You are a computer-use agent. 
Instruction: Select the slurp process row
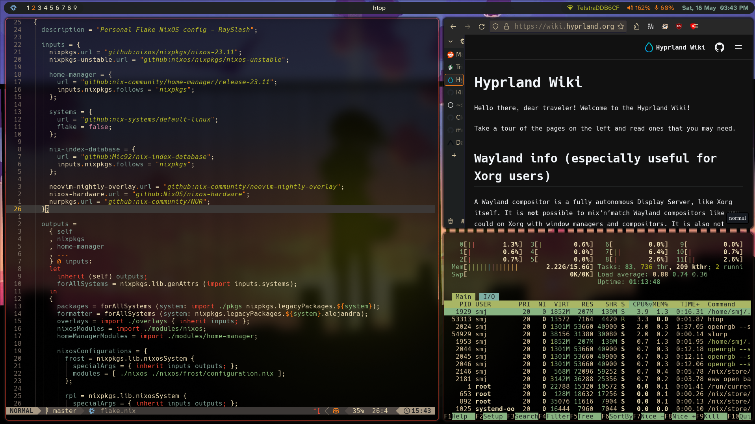tap(597, 334)
